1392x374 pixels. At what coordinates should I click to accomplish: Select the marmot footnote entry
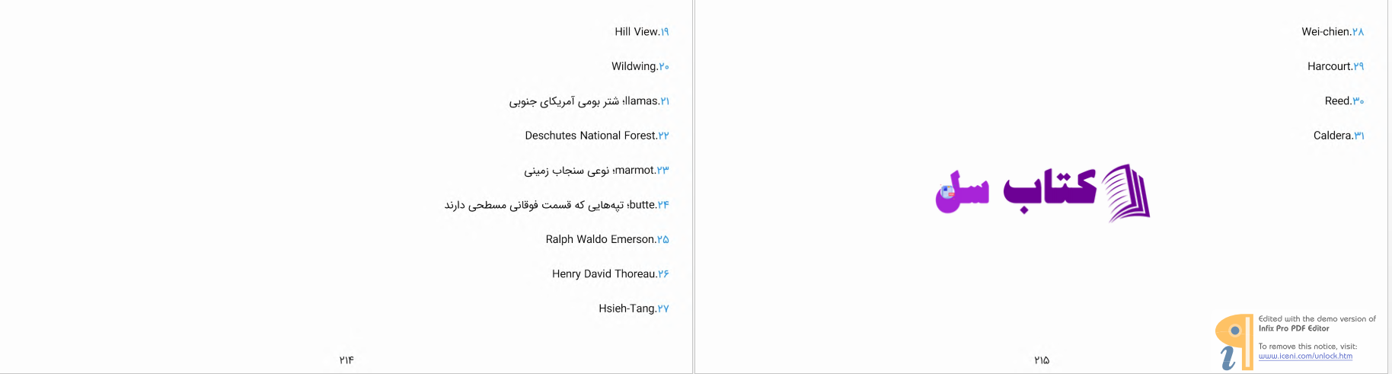tap(596, 171)
